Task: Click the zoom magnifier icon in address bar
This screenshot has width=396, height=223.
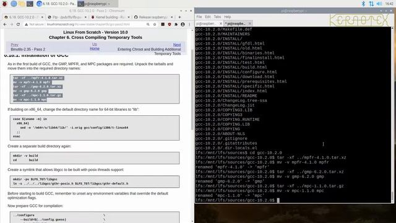Action: pyautogui.click(x=148, y=24)
